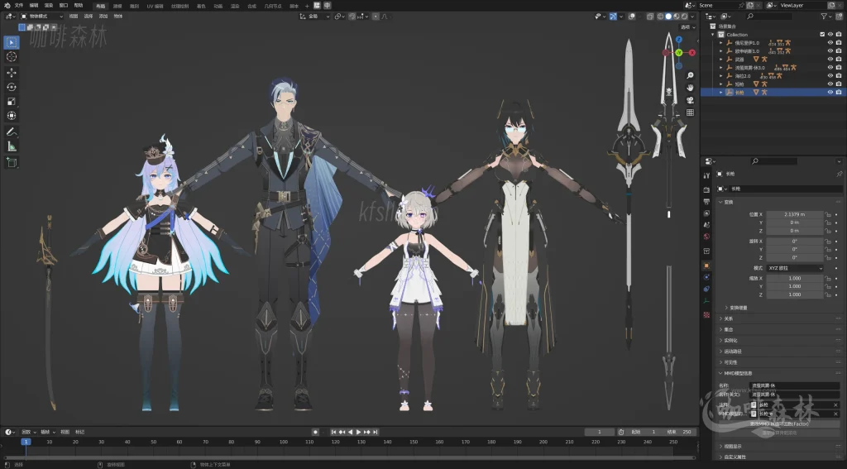The height and width of the screenshot is (469, 847).
Task: Select the Annotate pencil tool
Action: 12,132
